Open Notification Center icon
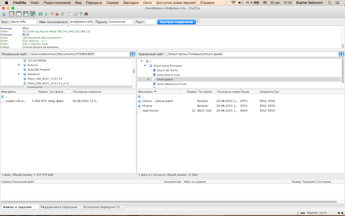The image size is (345, 216). coord(337,3)
